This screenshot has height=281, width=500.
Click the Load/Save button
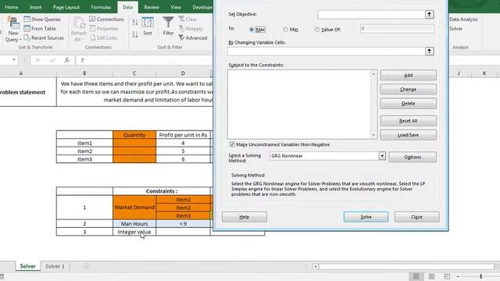(408, 135)
